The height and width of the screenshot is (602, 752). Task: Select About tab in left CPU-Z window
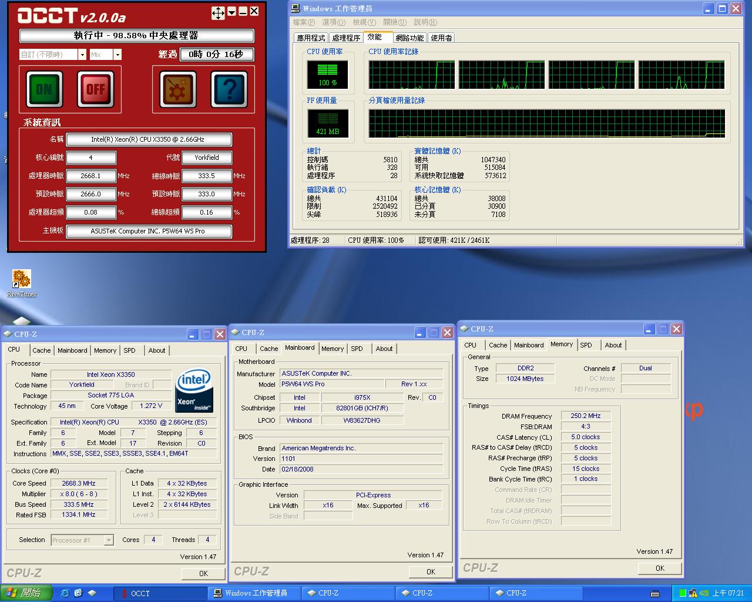(157, 350)
